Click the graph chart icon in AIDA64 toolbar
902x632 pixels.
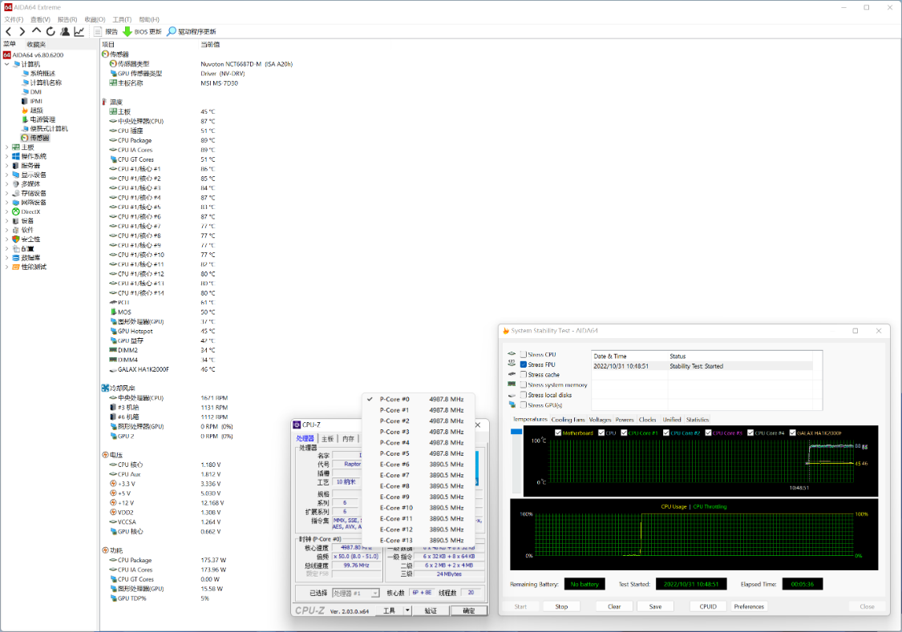pyautogui.click(x=79, y=31)
